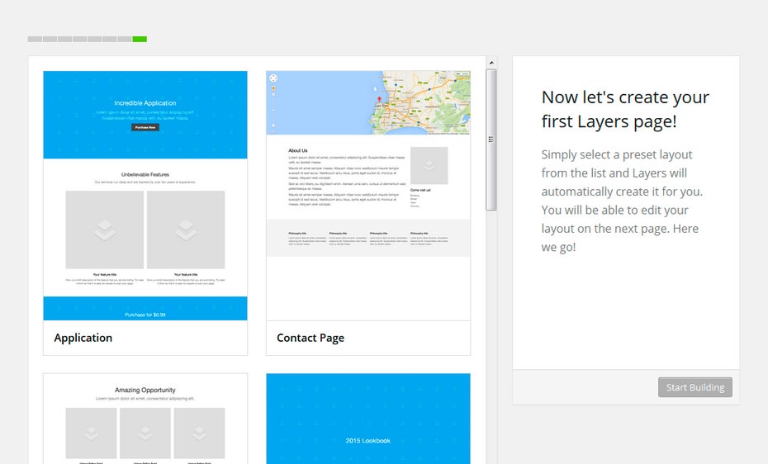Click the first gray progress step segment
The height and width of the screenshot is (464, 768).
35,39
